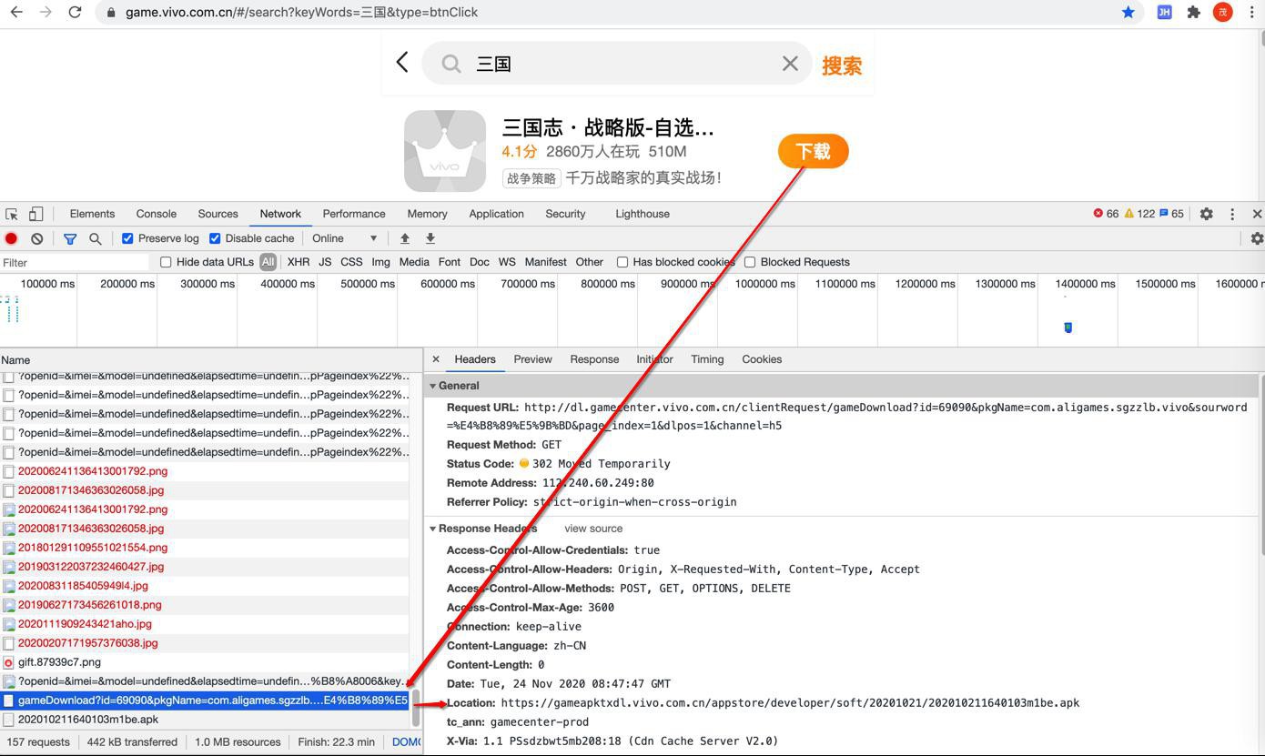
Task: Open the Extensions puzzle-piece icon
Action: [1194, 12]
